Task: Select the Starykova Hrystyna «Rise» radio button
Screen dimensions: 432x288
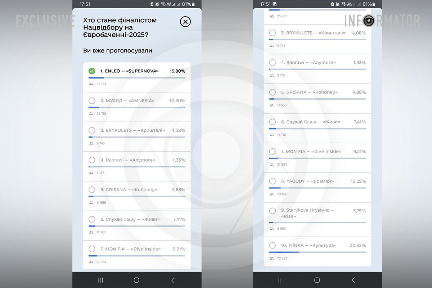Action: coord(273,211)
